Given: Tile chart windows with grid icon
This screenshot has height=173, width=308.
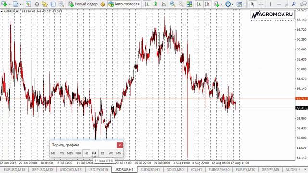Looking at the screenshot, I should point(189,4).
